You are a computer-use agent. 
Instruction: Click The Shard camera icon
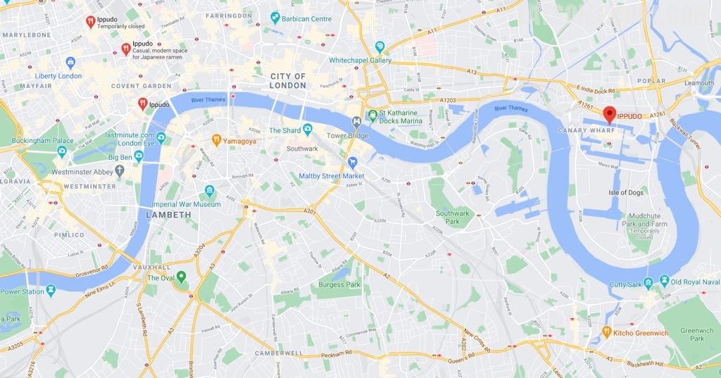308,130
